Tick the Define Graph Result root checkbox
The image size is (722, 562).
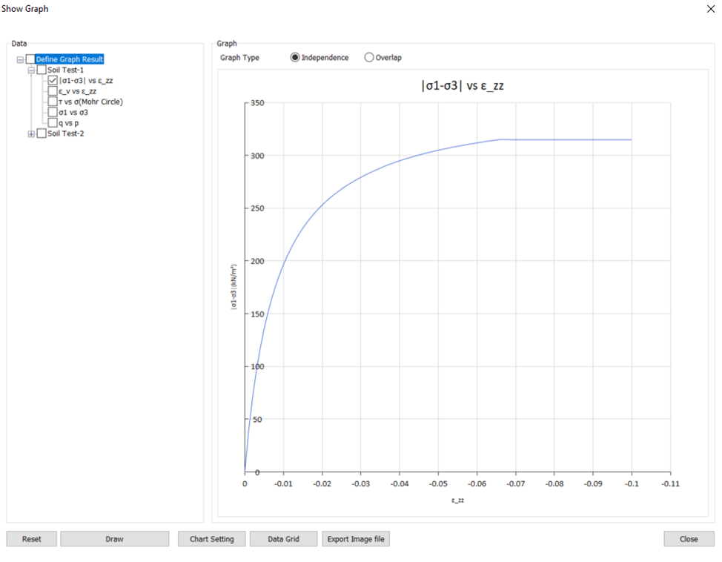pos(30,59)
